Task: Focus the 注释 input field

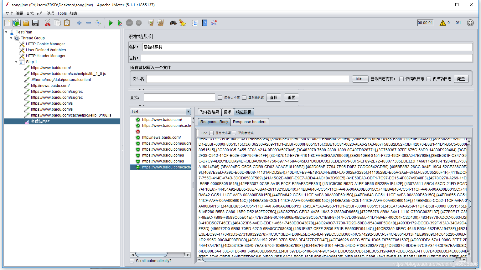Action: (307, 58)
